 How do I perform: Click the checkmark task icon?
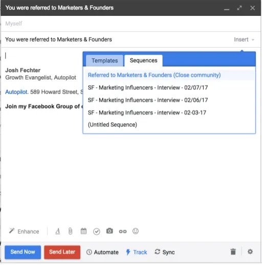pos(97,232)
